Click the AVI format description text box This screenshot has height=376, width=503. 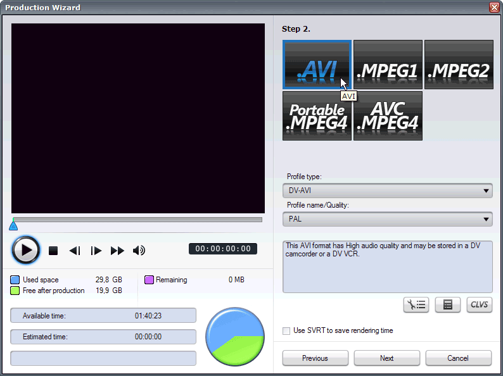coord(388,266)
